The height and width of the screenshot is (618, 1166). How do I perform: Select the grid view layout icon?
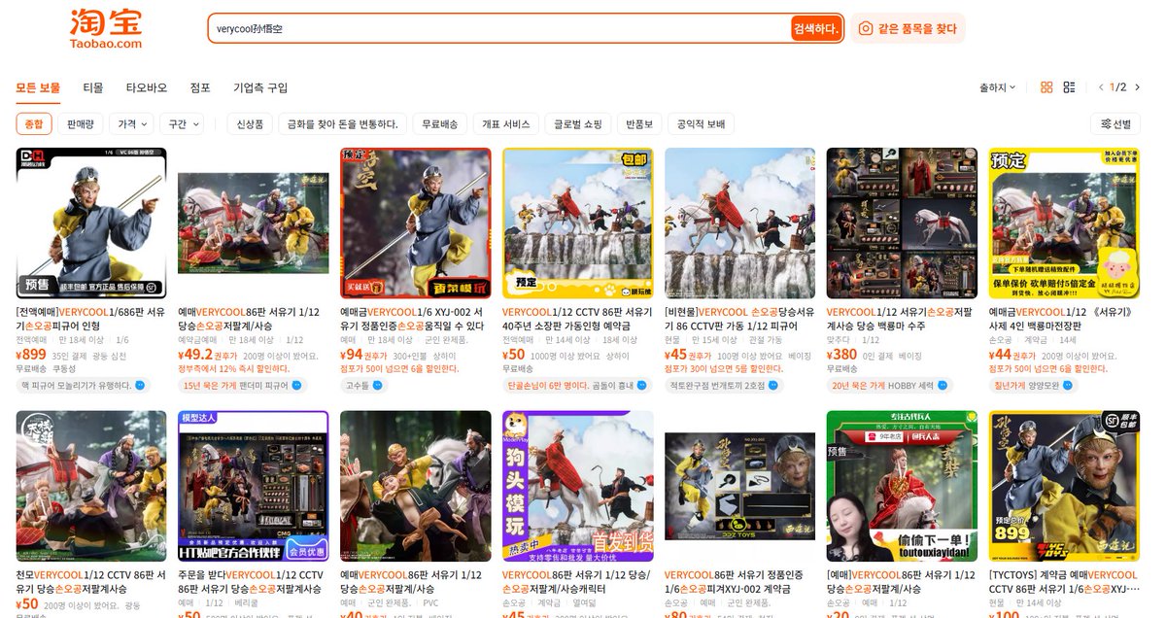coord(1046,86)
